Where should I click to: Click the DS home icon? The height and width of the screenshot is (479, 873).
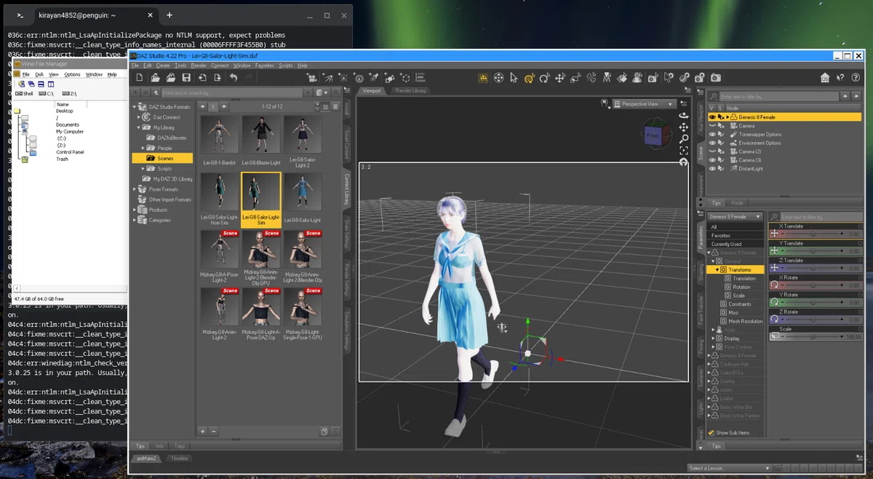pyautogui.click(x=825, y=78)
